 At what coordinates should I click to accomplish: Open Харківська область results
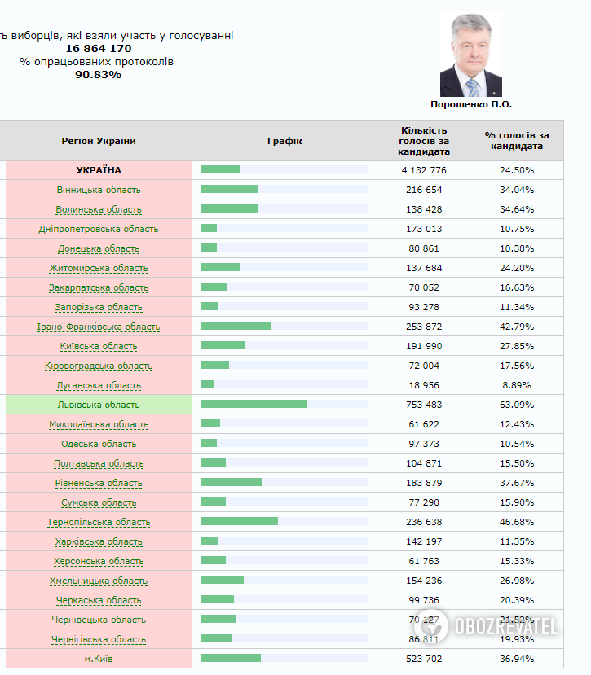[99, 541]
